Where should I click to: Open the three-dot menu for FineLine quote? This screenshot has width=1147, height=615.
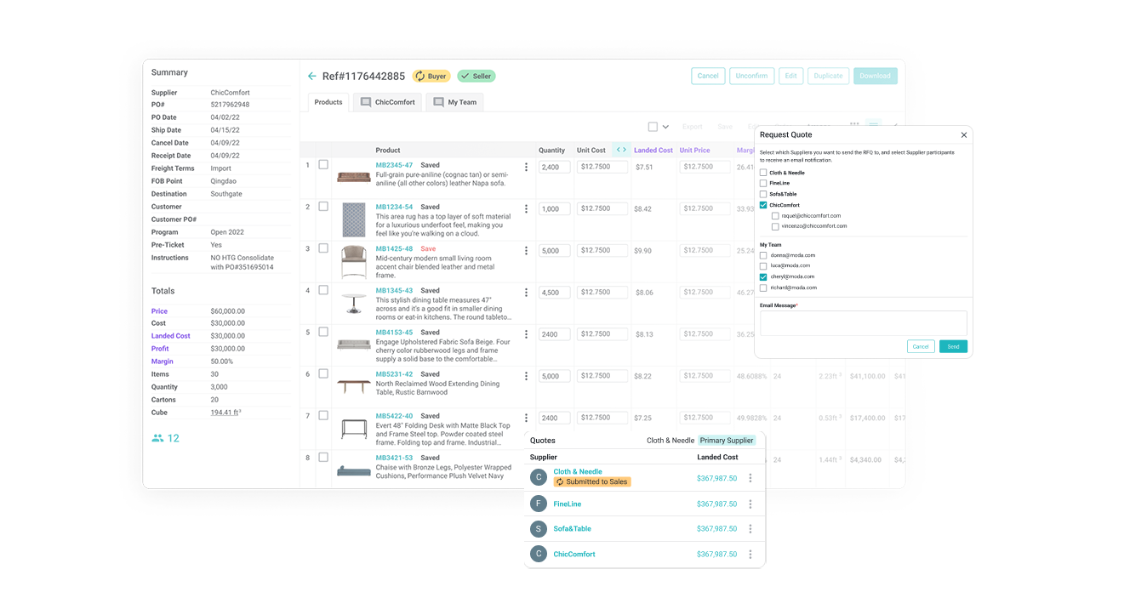coord(750,504)
